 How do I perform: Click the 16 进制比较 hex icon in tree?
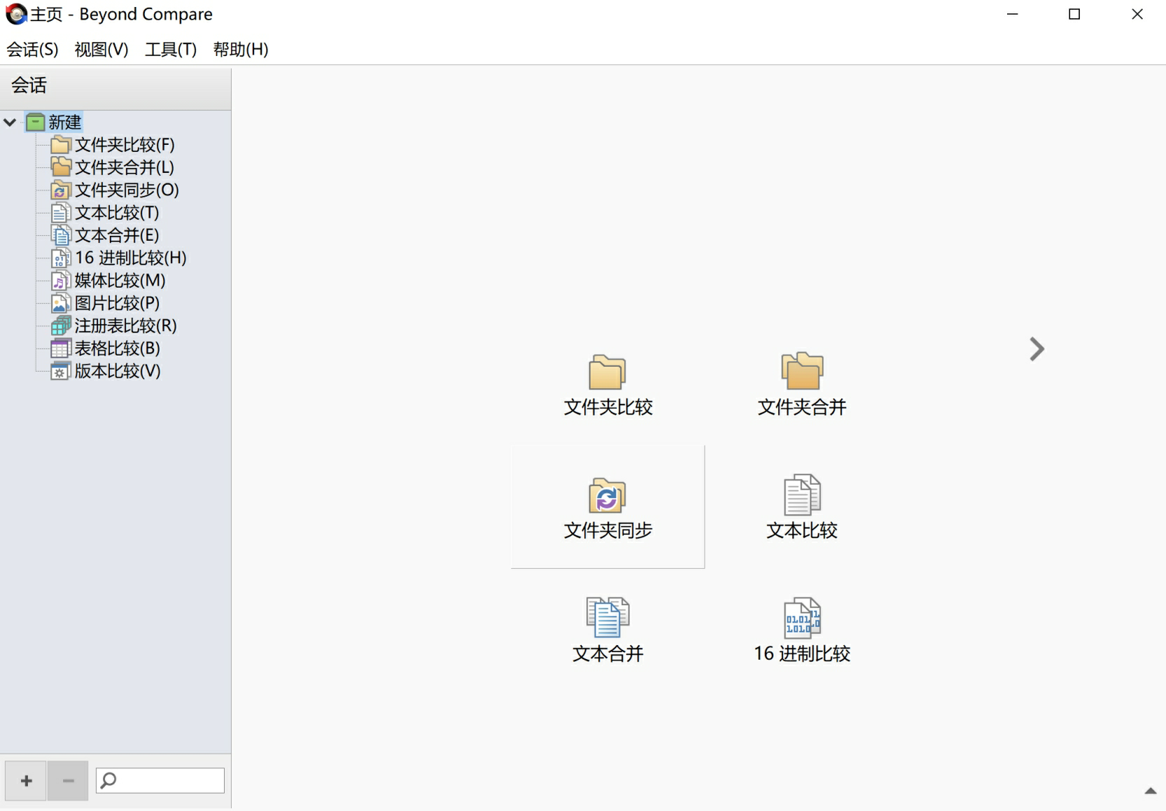61,258
